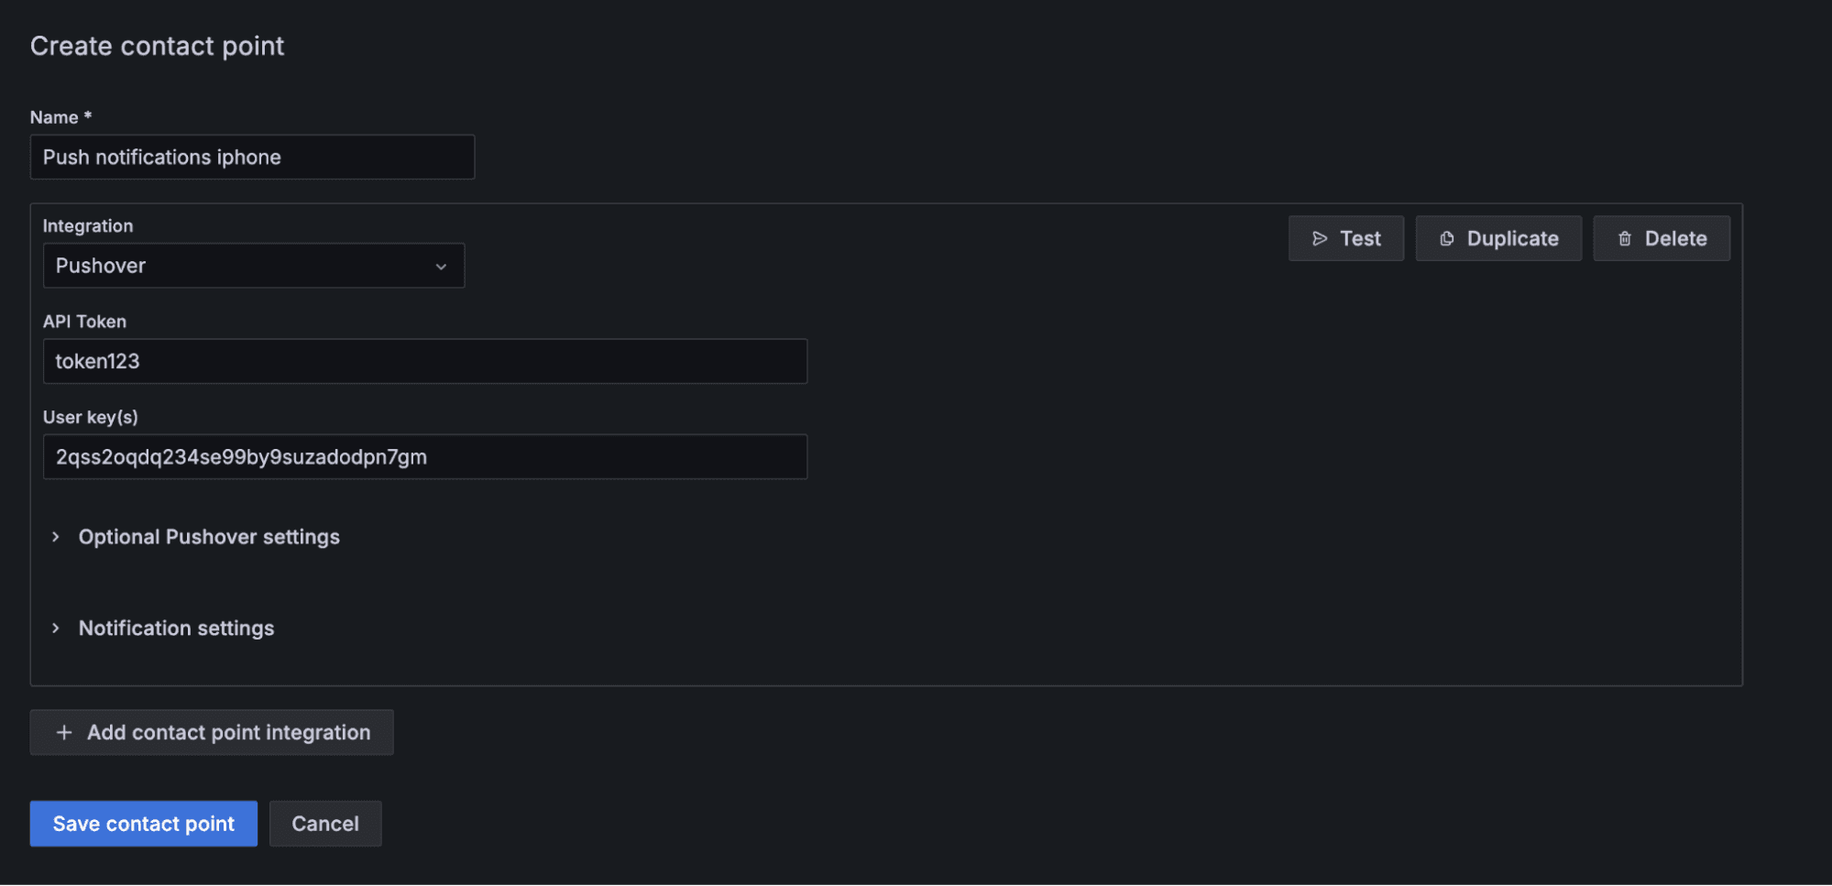Click Save contact point
The height and width of the screenshot is (886, 1832).
pos(143,823)
